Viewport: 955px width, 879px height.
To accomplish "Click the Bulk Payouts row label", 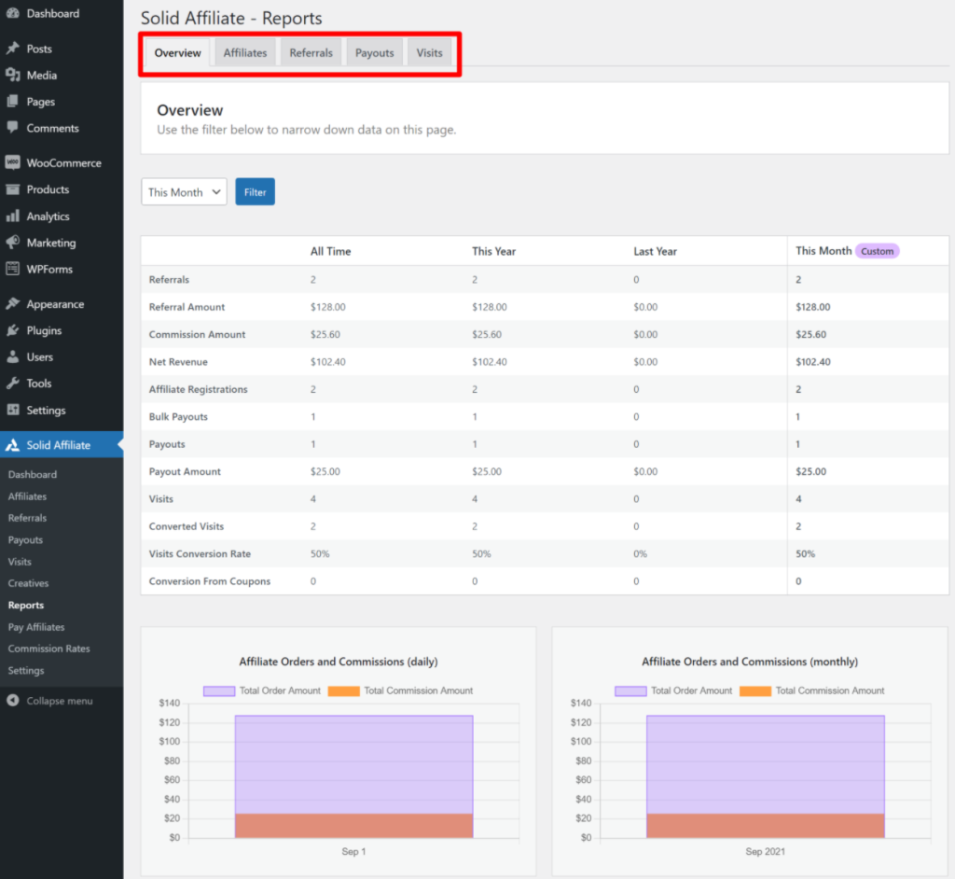I will coord(178,417).
